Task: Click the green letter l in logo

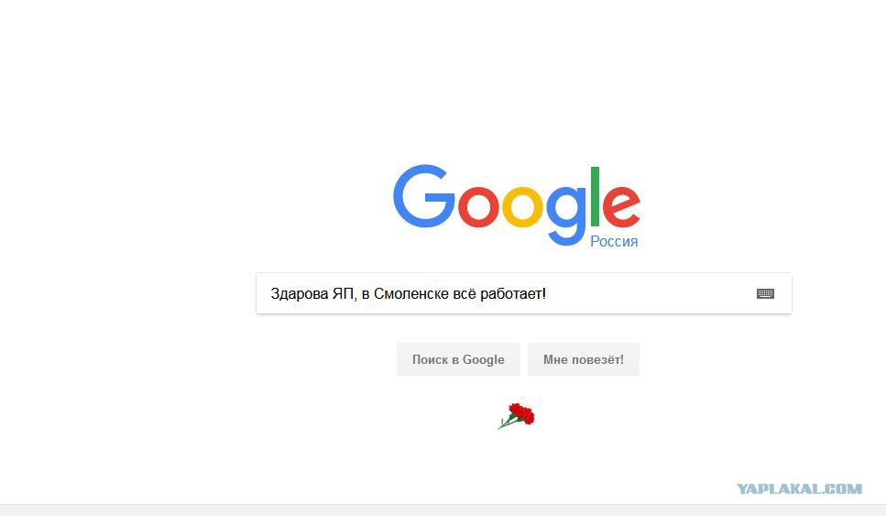Action: pos(595,196)
